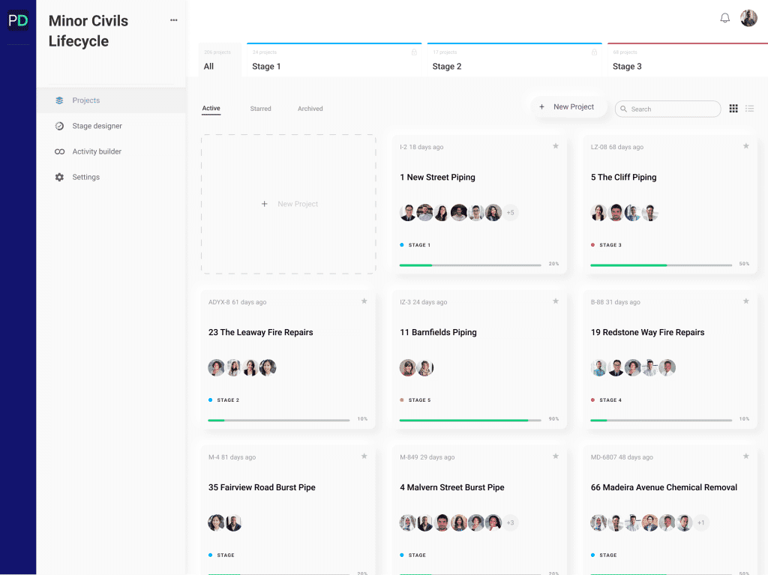
Task: Star the Barnfields Piping project
Action: [556, 301]
